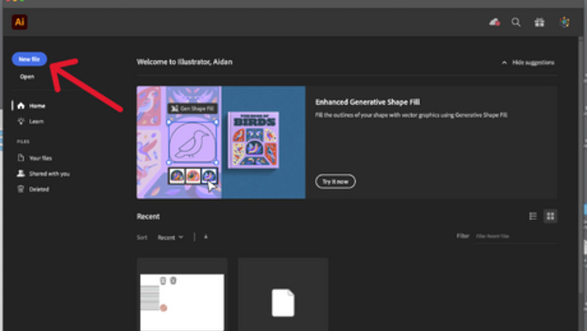Open the cloud sync status icon
This screenshot has height=331, width=587.
tap(494, 23)
